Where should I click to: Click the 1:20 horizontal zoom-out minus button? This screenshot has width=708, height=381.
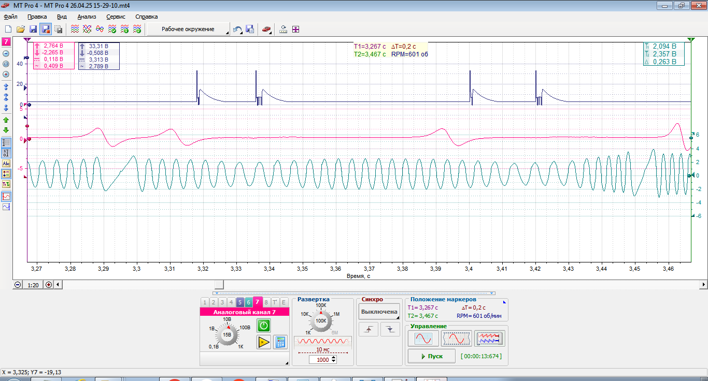tap(18, 284)
